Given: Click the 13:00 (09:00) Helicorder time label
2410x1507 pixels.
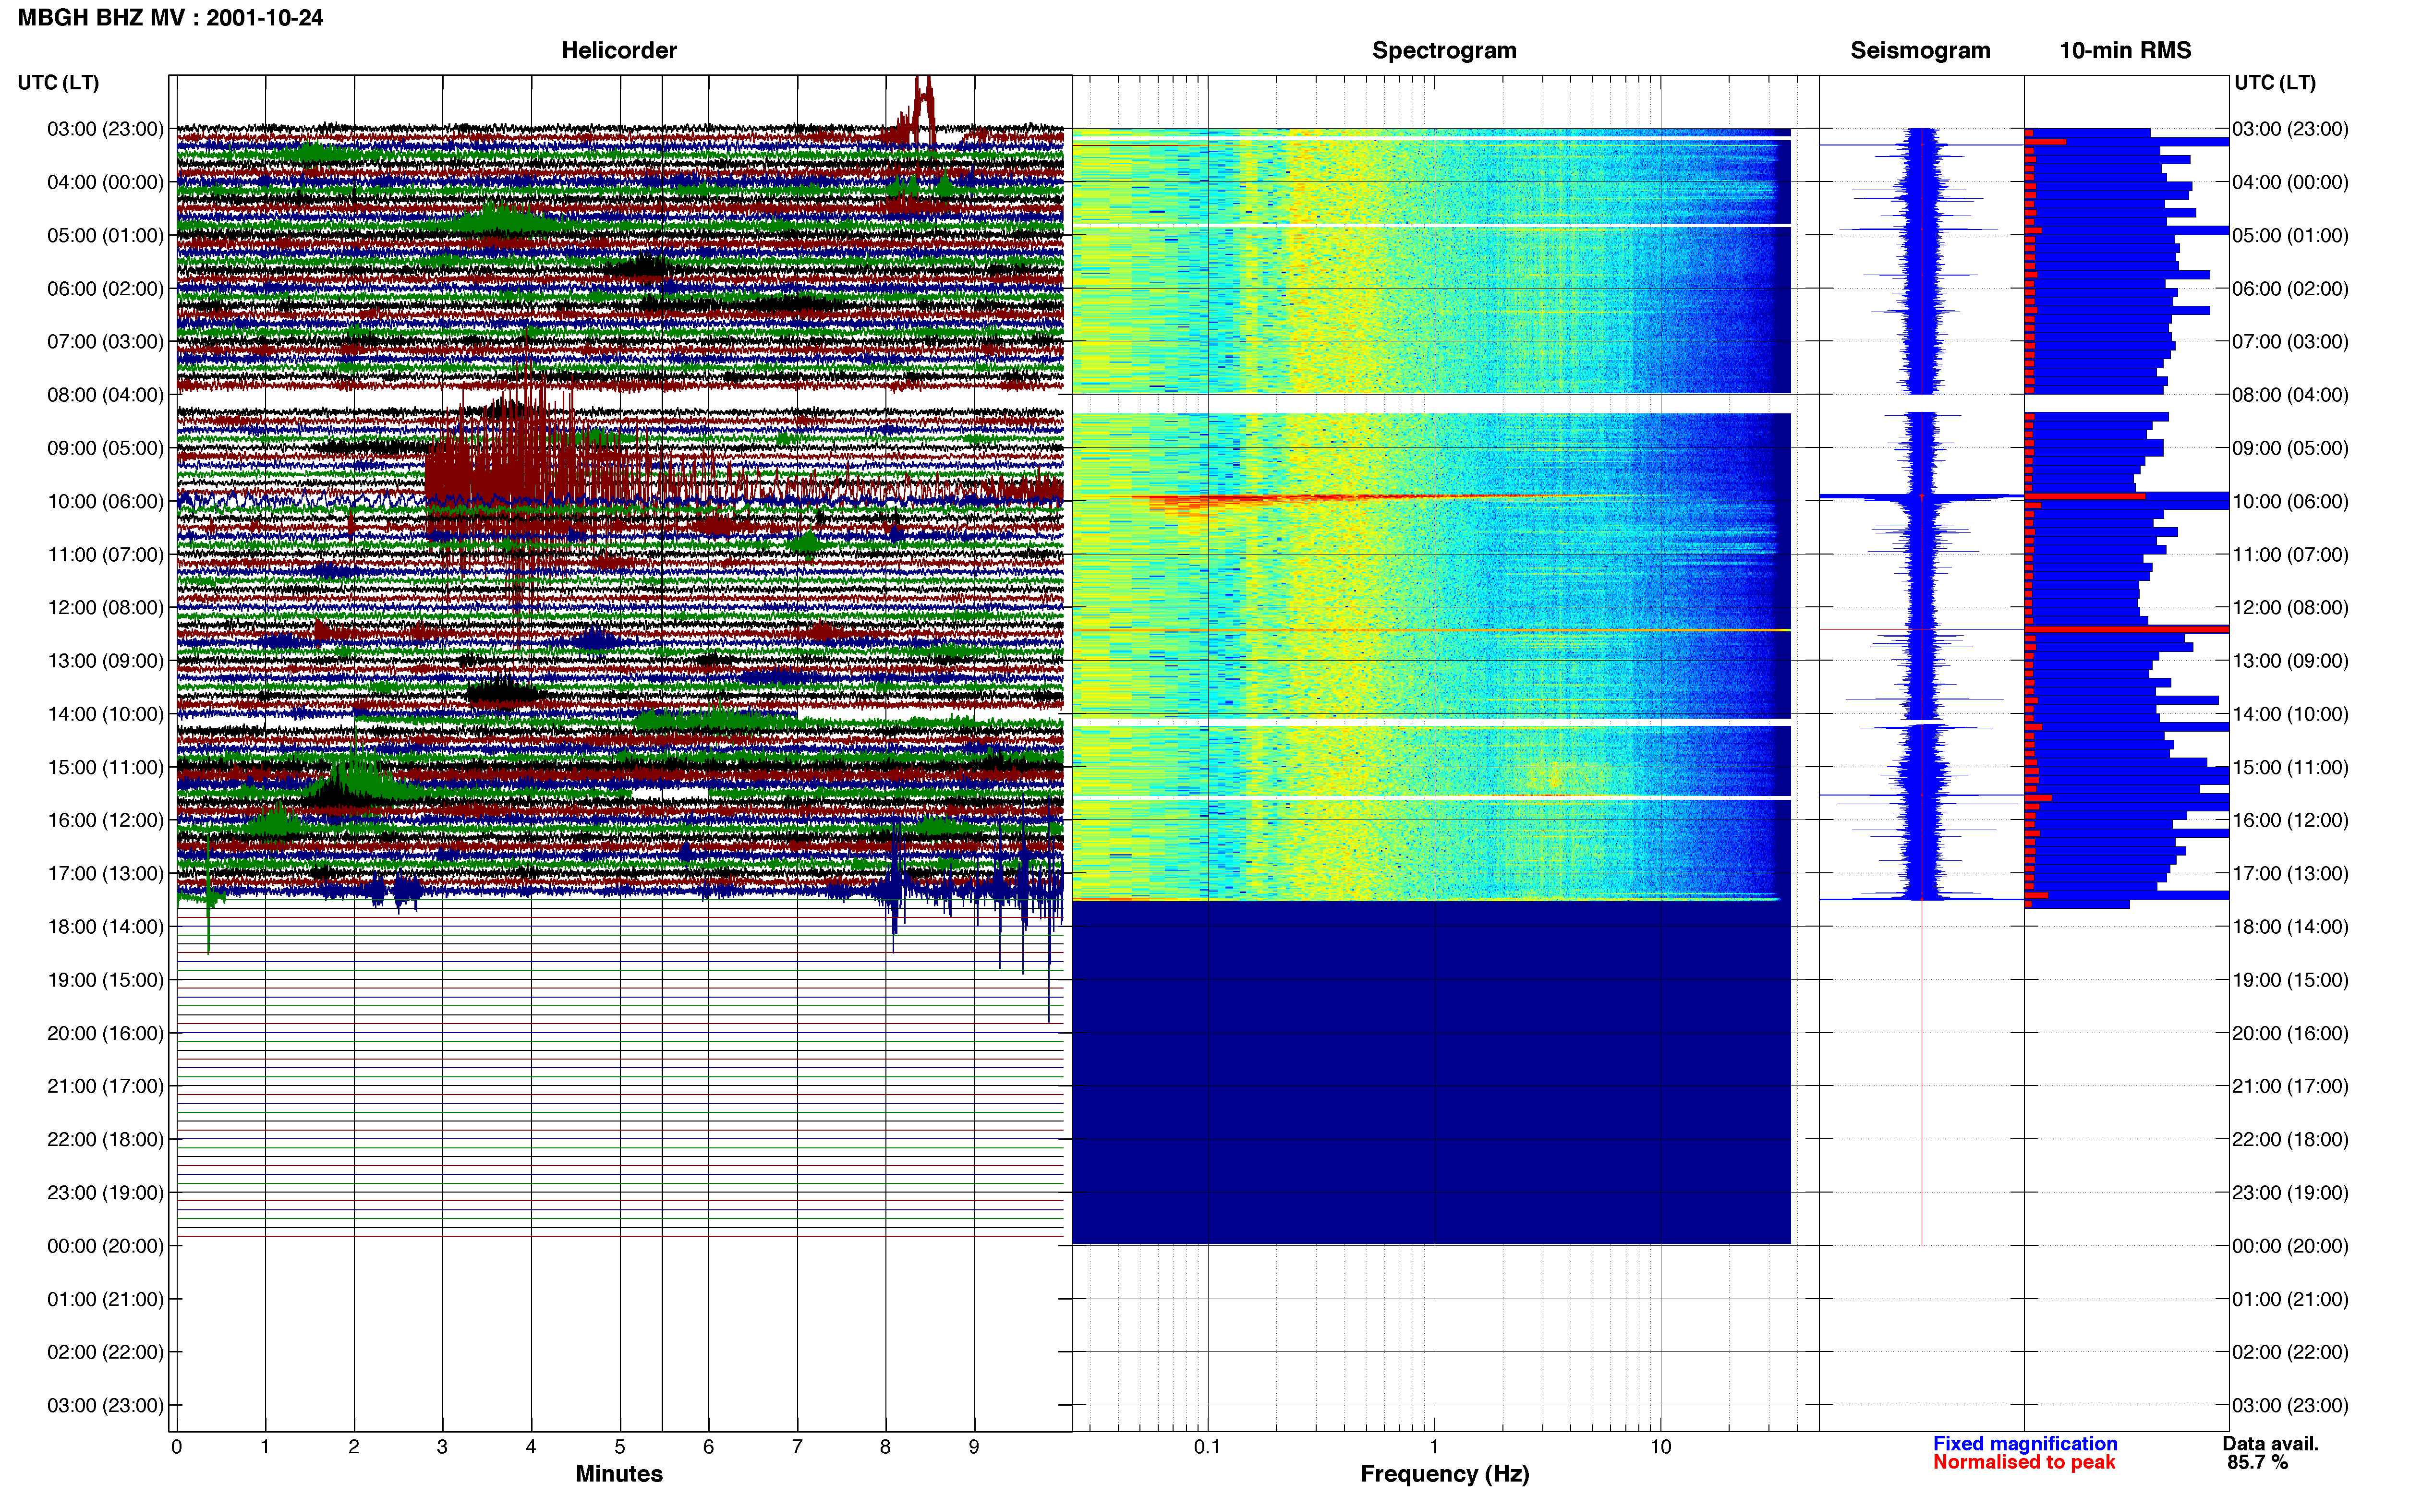Looking at the screenshot, I should click(106, 661).
